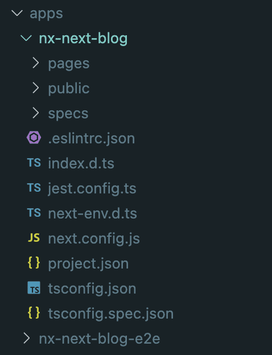Click the JS icon beside next.config.js

34,238
